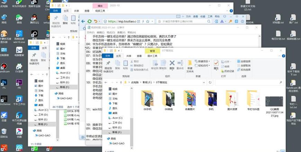Collapse the ribbon chevron in 0下载地址 window
The height and width of the screenshot is (152, 301).
279,56
